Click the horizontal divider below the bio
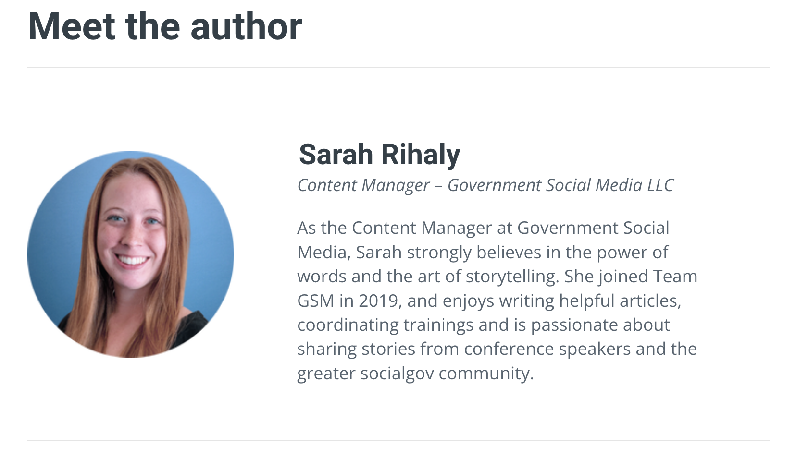Image resolution: width=796 pixels, height=458 pixels. point(398,440)
